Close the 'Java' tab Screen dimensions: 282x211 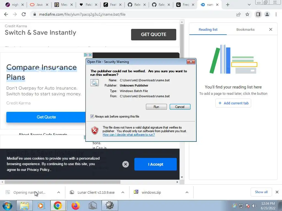coord(47,5)
